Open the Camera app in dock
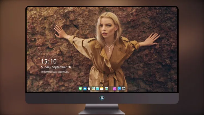This screenshot has width=204, height=115. pyautogui.click(x=124, y=89)
